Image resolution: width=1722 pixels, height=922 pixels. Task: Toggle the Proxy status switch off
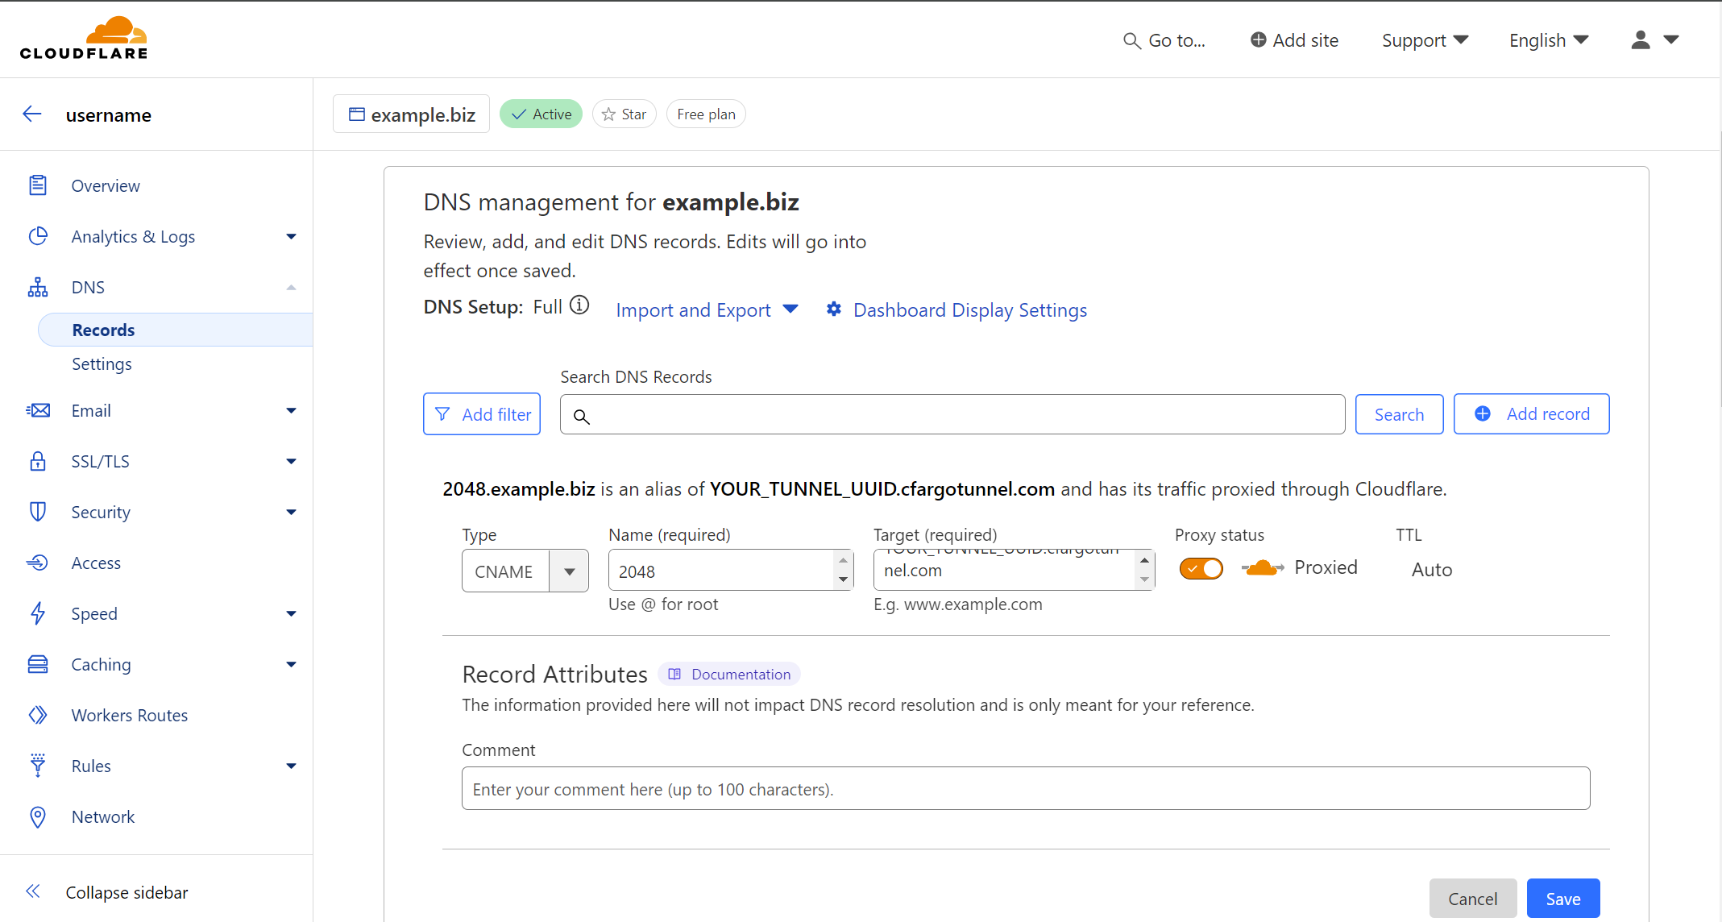pos(1201,568)
